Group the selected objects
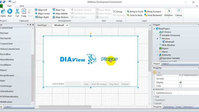199x112 pixels. (x=118, y=12)
